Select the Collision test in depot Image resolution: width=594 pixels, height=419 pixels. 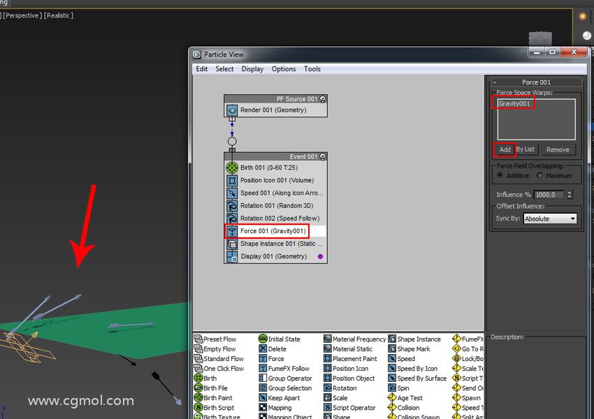pyautogui.click(x=403, y=408)
